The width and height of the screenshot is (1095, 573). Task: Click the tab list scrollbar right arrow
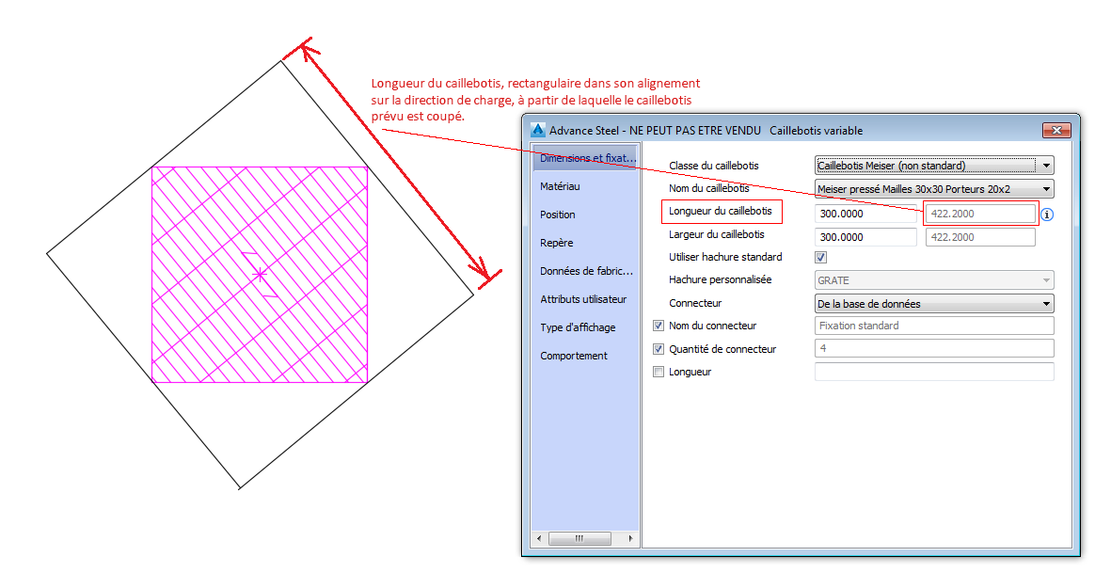630,538
